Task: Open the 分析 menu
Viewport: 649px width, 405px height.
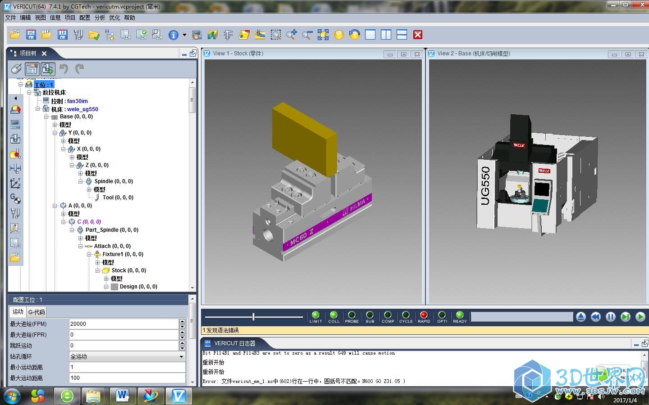Action: pos(100,18)
